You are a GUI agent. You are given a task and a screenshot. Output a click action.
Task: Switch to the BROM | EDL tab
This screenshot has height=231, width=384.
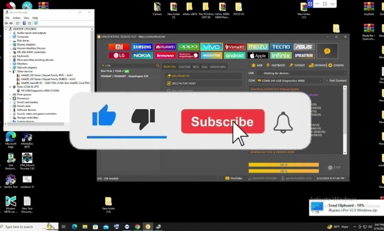pos(170,67)
